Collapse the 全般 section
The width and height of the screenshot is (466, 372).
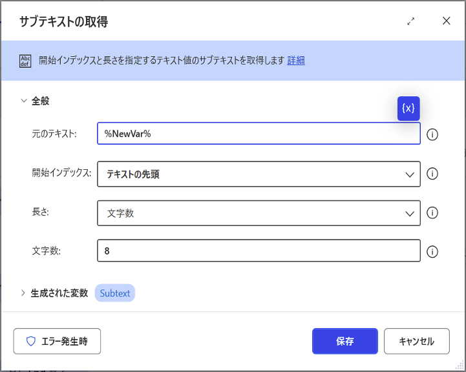click(x=25, y=101)
